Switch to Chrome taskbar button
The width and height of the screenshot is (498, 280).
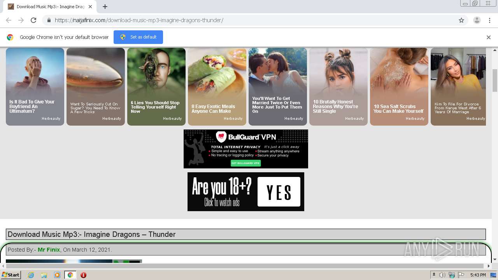(70, 275)
